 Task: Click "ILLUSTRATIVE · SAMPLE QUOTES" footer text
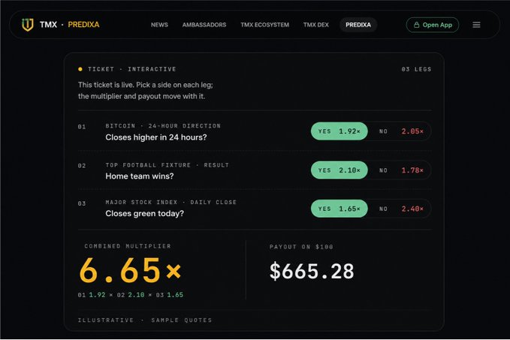coord(145,320)
